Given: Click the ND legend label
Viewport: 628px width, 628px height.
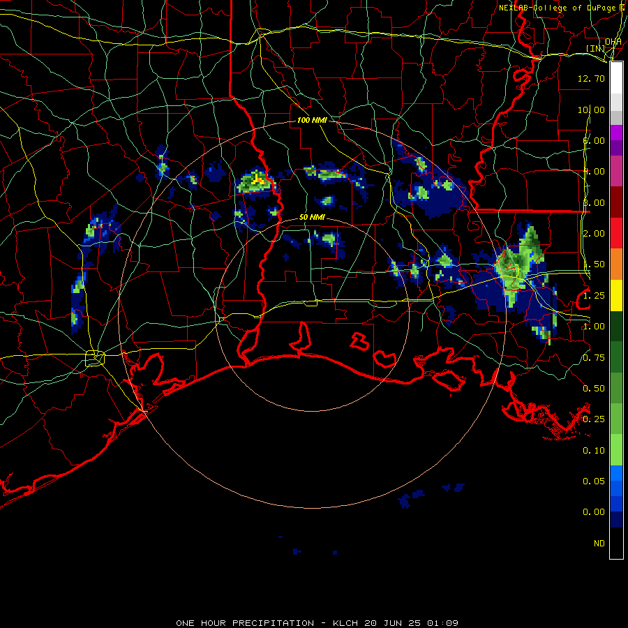Looking at the screenshot, I should tap(599, 544).
